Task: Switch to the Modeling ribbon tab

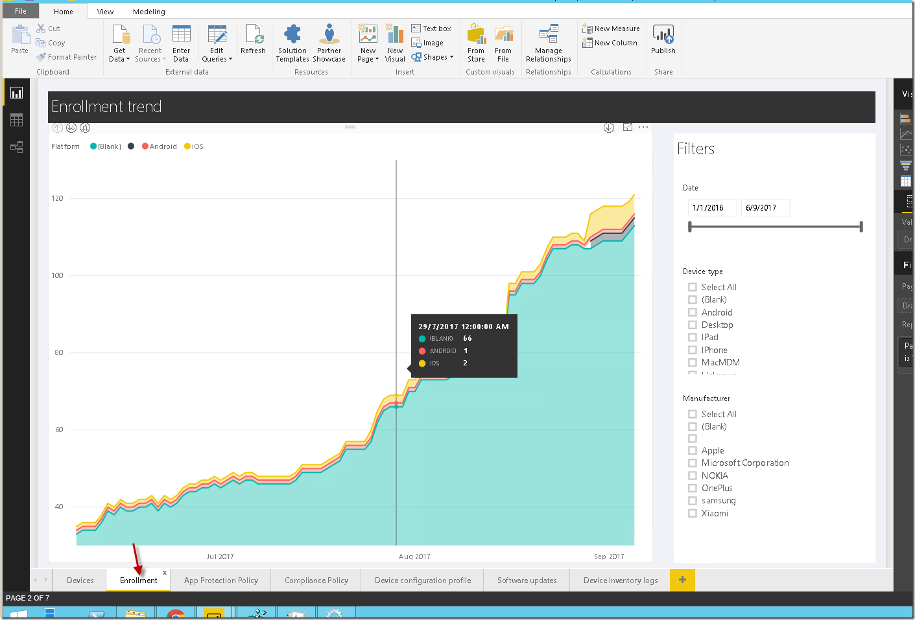Action: coord(149,11)
